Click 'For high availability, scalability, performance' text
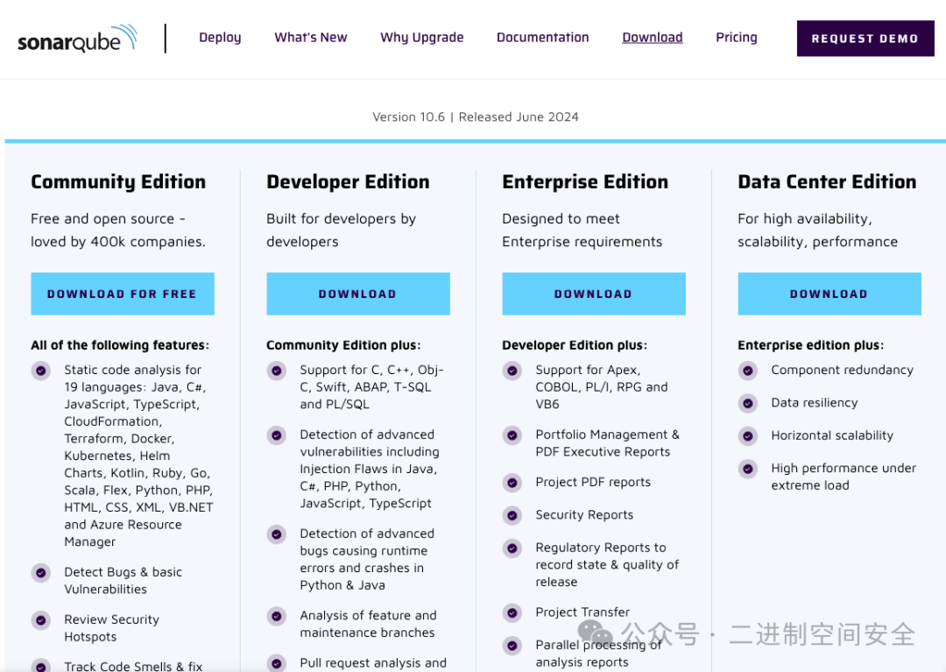This screenshot has height=672, width=946. (817, 230)
